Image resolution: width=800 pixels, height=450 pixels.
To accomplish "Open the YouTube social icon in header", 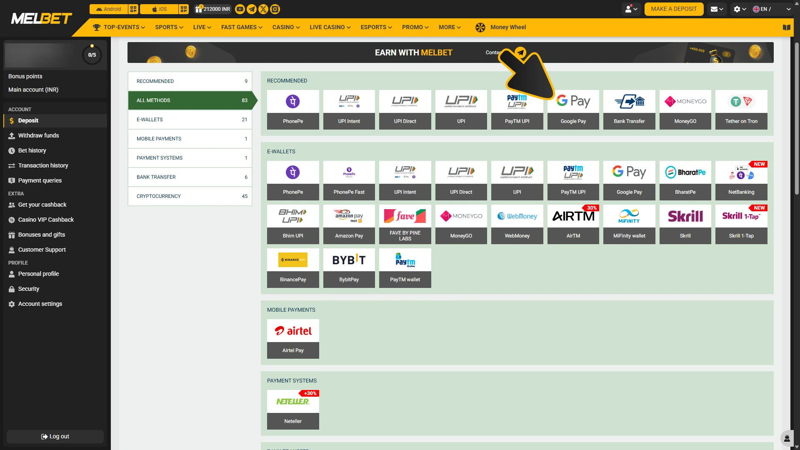I will (x=240, y=9).
